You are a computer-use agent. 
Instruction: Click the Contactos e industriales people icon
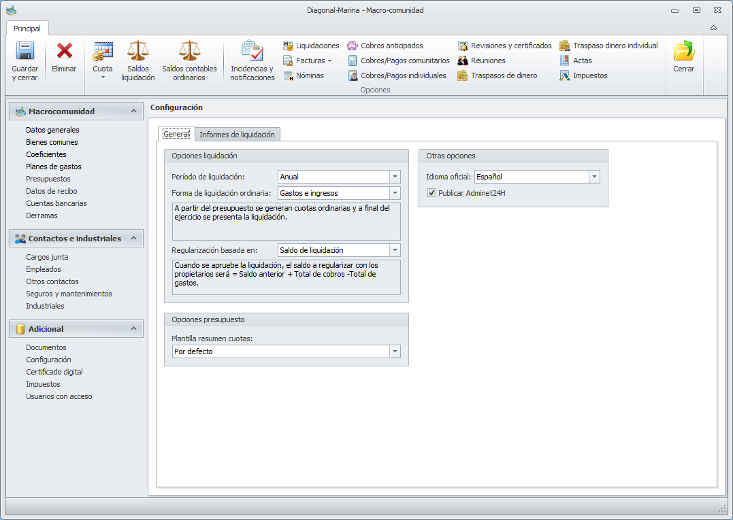[x=20, y=239]
